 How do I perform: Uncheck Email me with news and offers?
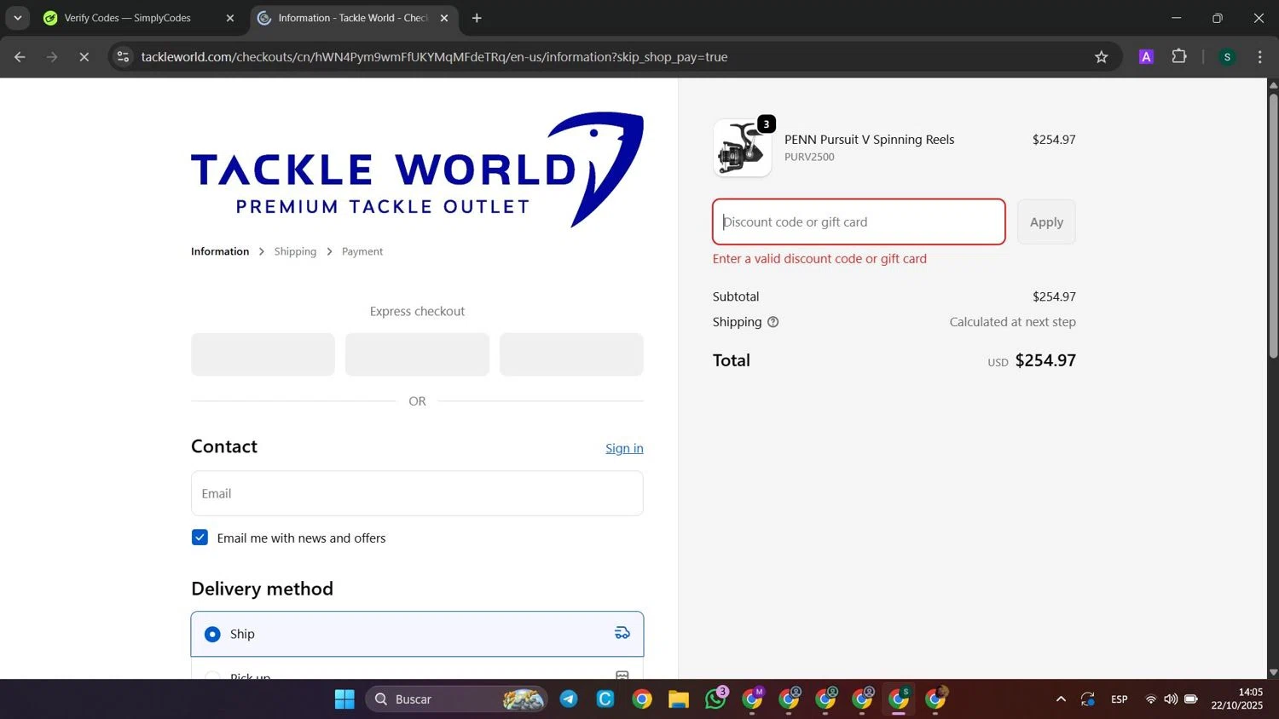coord(200,538)
